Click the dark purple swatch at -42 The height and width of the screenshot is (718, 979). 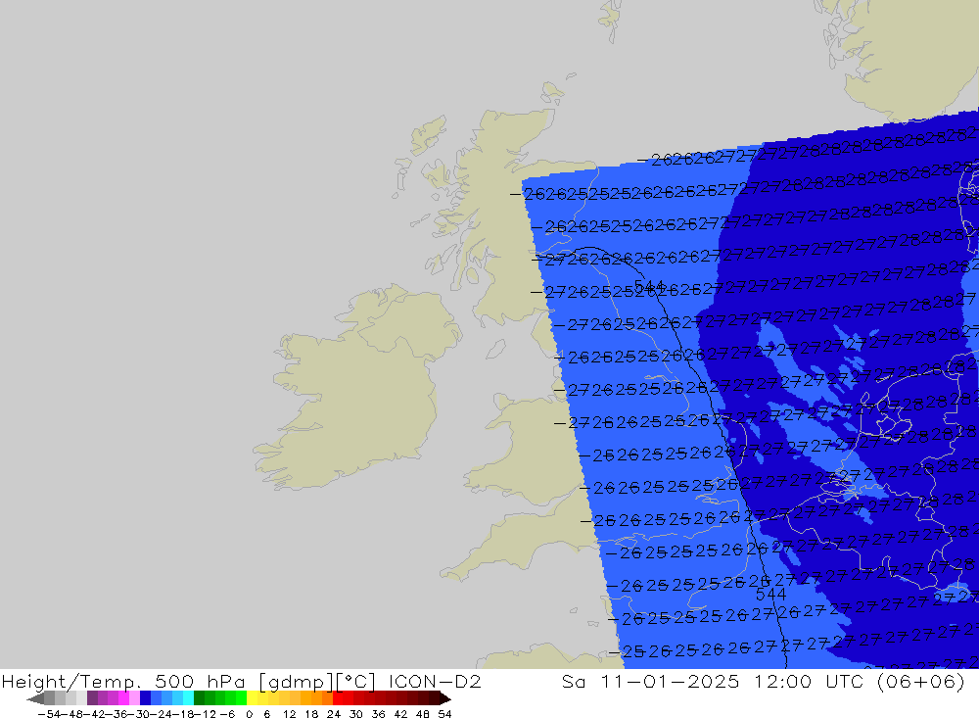click(92, 698)
